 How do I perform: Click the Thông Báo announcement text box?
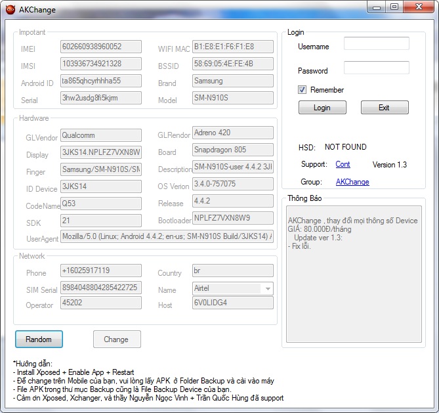354,274
